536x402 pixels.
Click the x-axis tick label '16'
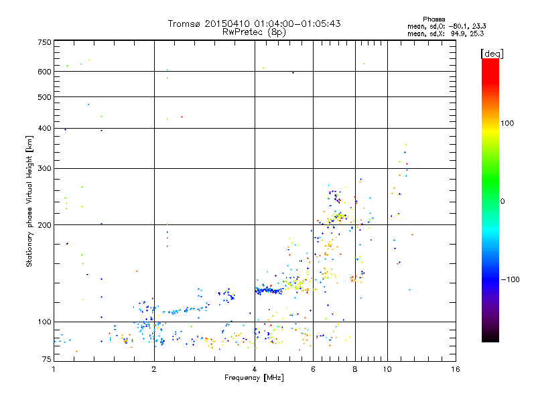[x=456, y=369]
